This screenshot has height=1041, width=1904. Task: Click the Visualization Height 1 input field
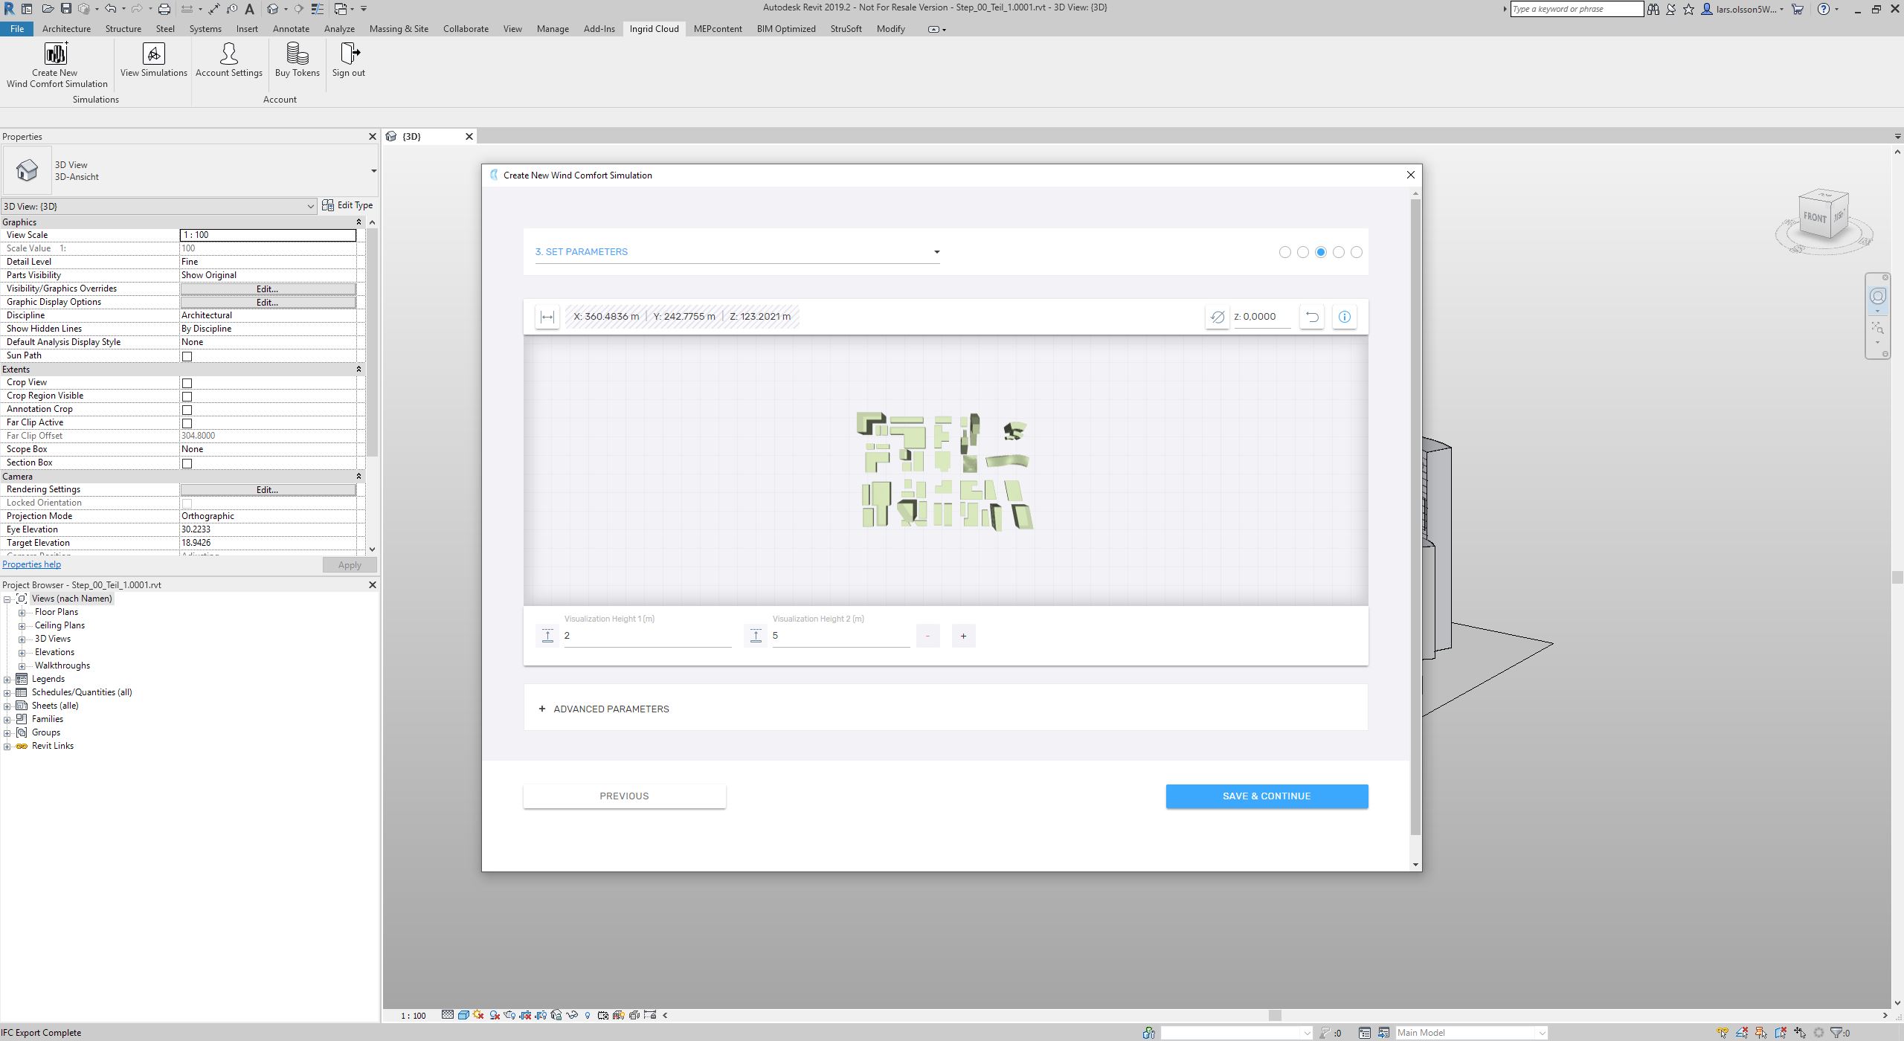(x=647, y=636)
